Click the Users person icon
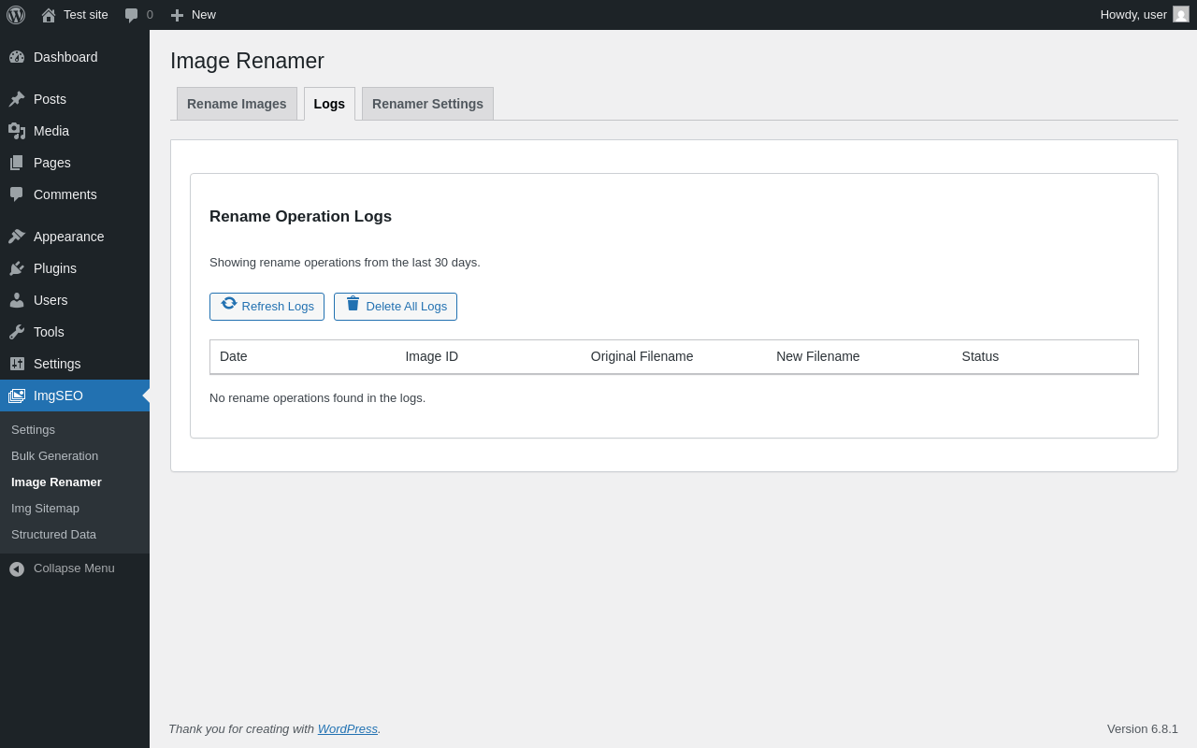This screenshot has width=1197, height=748. point(17,300)
